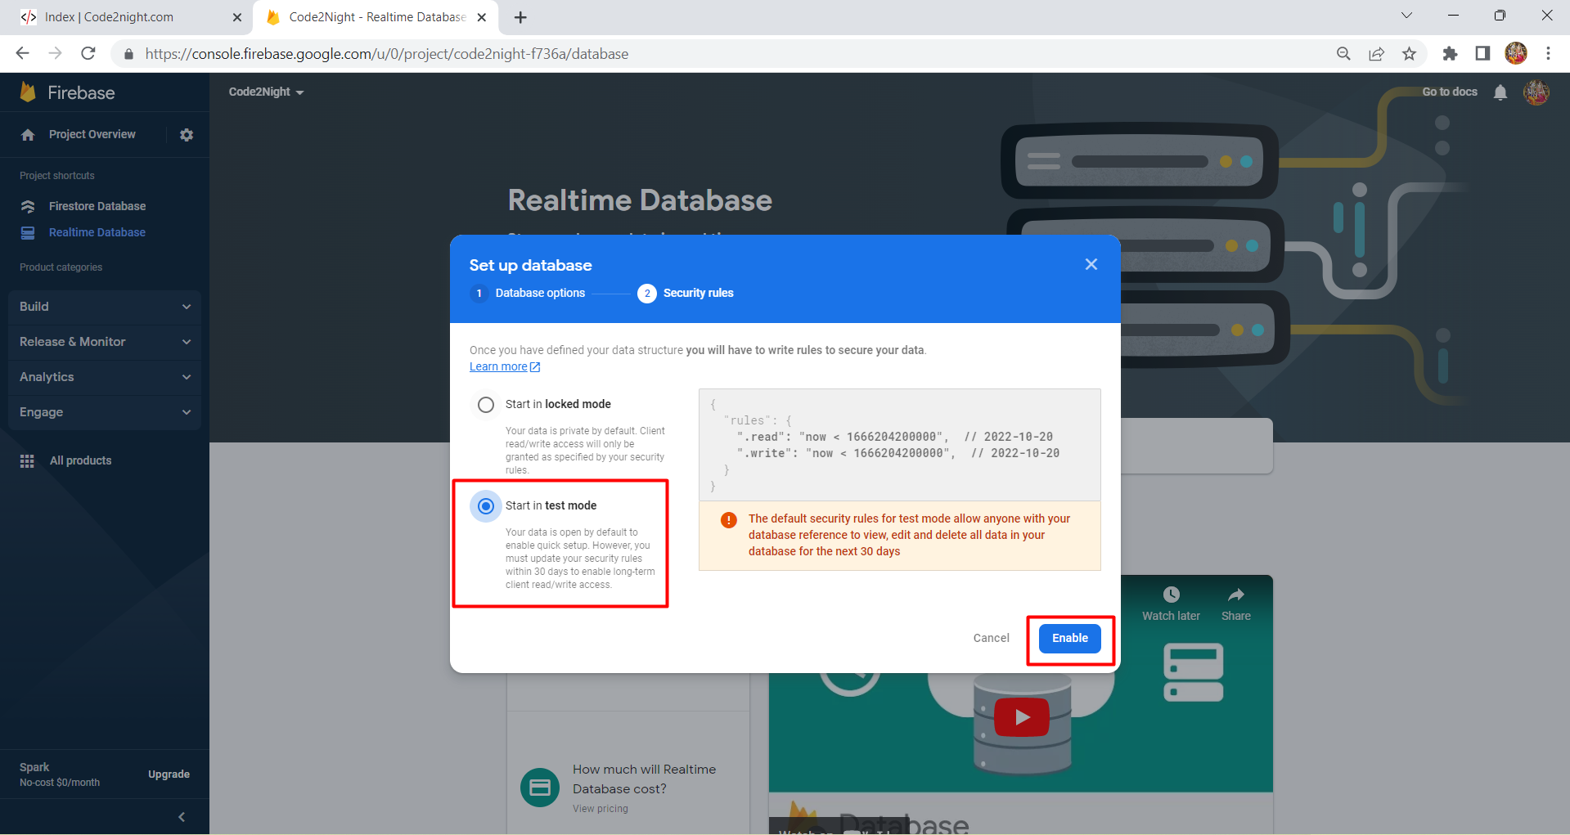Open Firestore Database shortcut
The width and height of the screenshot is (1570, 835).
pyautogui.click(x=97, y=206)
